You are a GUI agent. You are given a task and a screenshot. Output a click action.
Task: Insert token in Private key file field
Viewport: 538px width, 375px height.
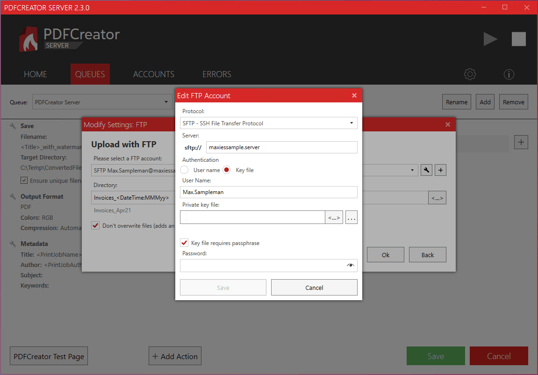coord(334,217)
